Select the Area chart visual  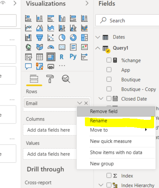(x=40, y=28)
